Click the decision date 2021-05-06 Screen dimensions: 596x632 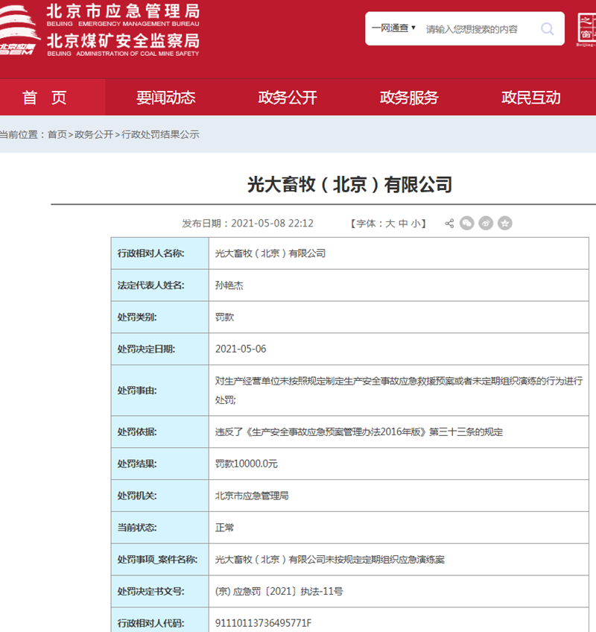pos(241,349)
